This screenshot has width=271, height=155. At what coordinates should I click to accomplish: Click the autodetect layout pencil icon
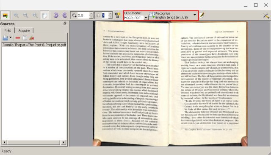point(202,15)
